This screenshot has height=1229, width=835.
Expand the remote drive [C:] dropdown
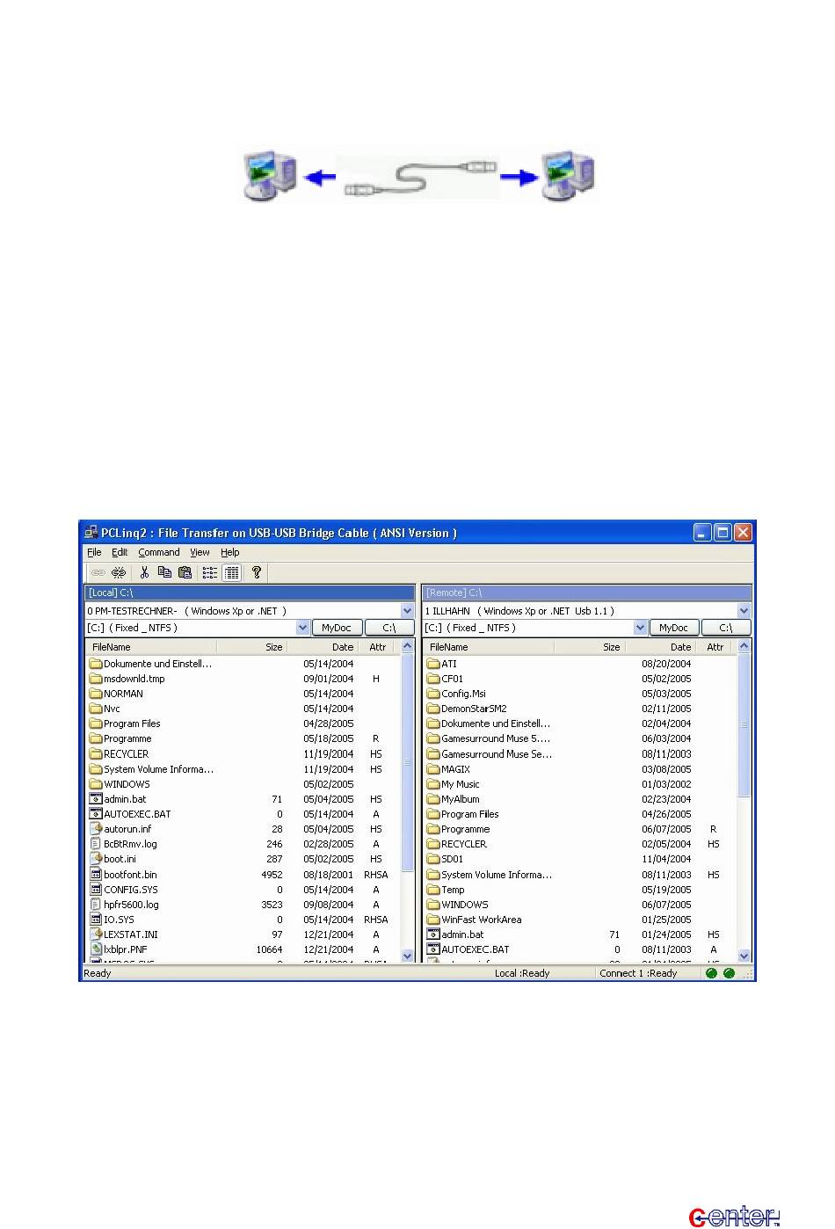(x=641, y=628)
